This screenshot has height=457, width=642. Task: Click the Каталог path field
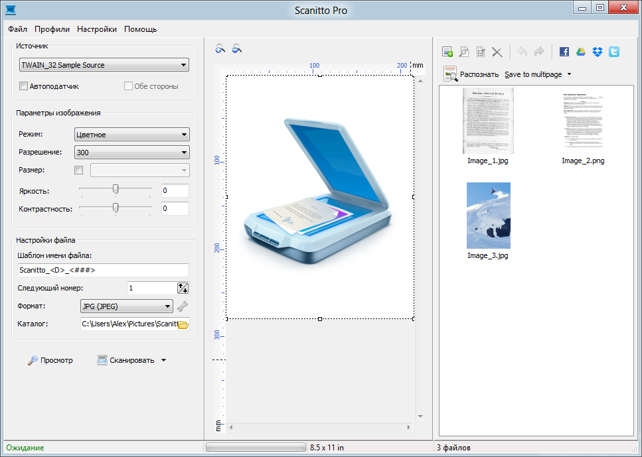[129, 324]
